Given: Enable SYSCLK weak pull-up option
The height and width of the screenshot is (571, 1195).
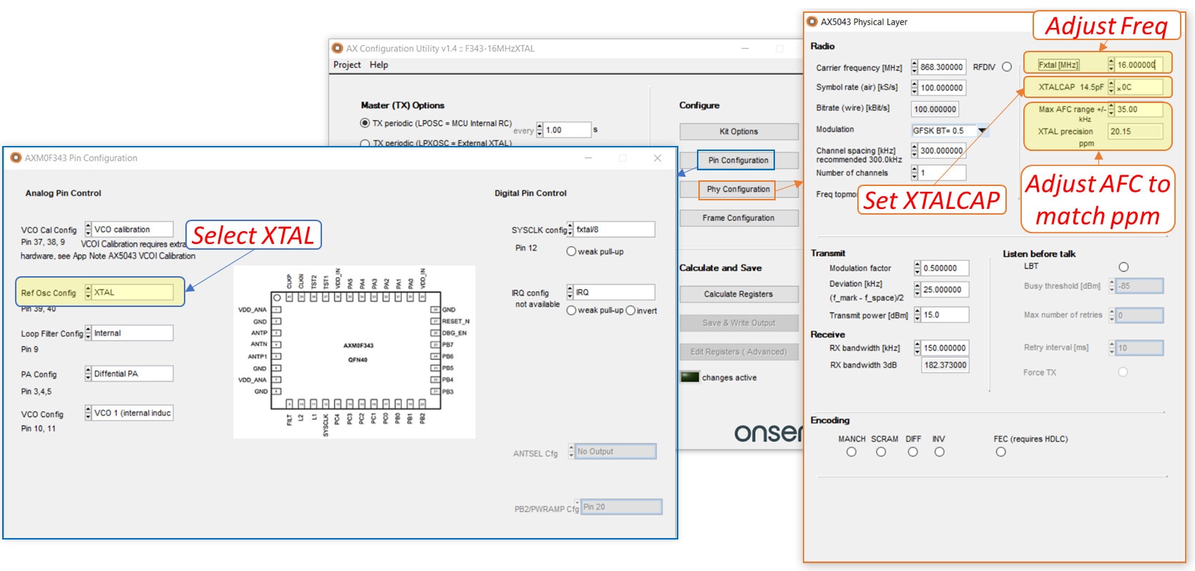Looking at the screenshot, I should [x=571, y=251].
